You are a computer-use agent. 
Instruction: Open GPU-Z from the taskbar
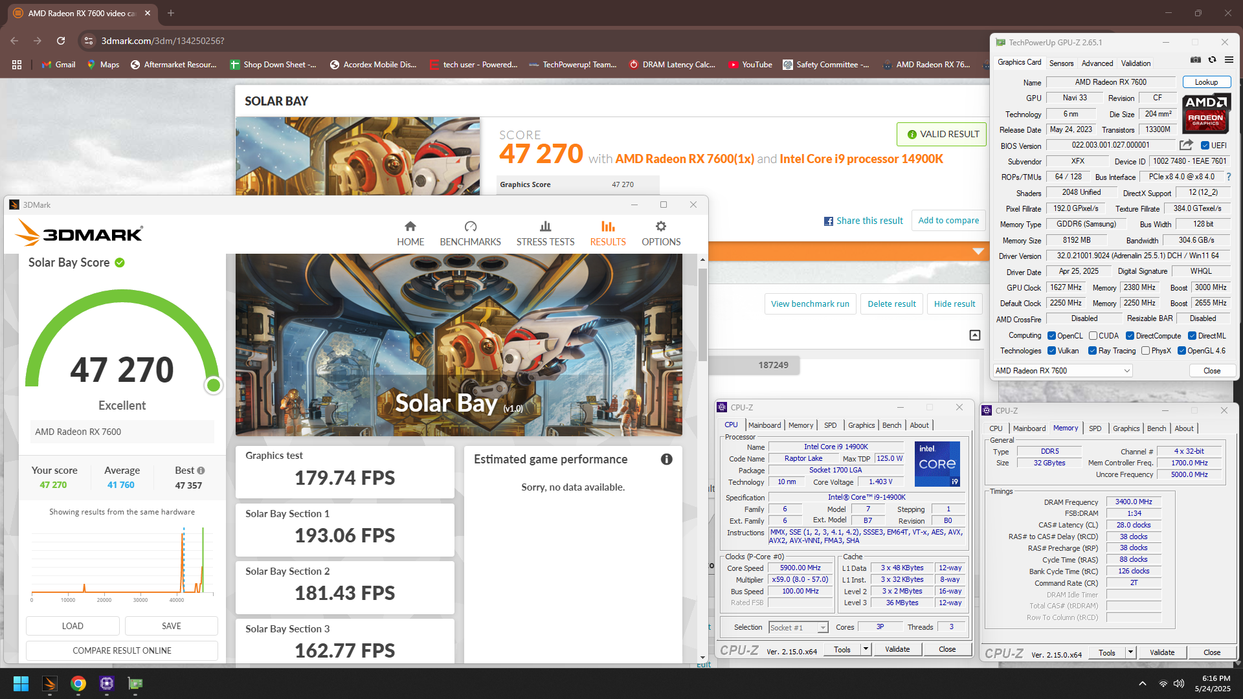[x=135, y=683]
